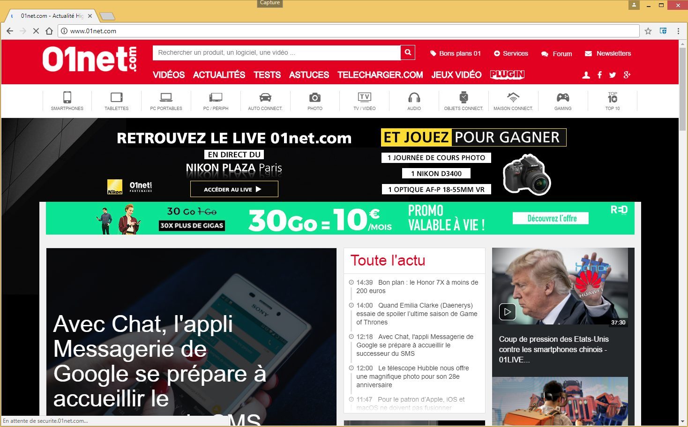688x427 pixels.
Task: Open the Hubble telescope news item
Action: 412,376
